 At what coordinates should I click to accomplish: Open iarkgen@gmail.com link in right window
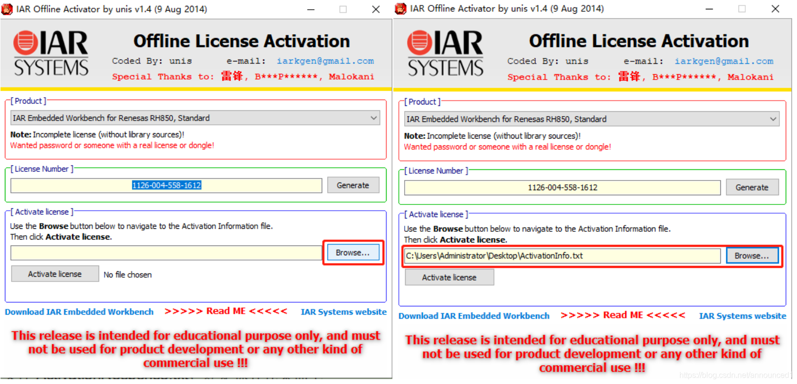tap(724, 61)
